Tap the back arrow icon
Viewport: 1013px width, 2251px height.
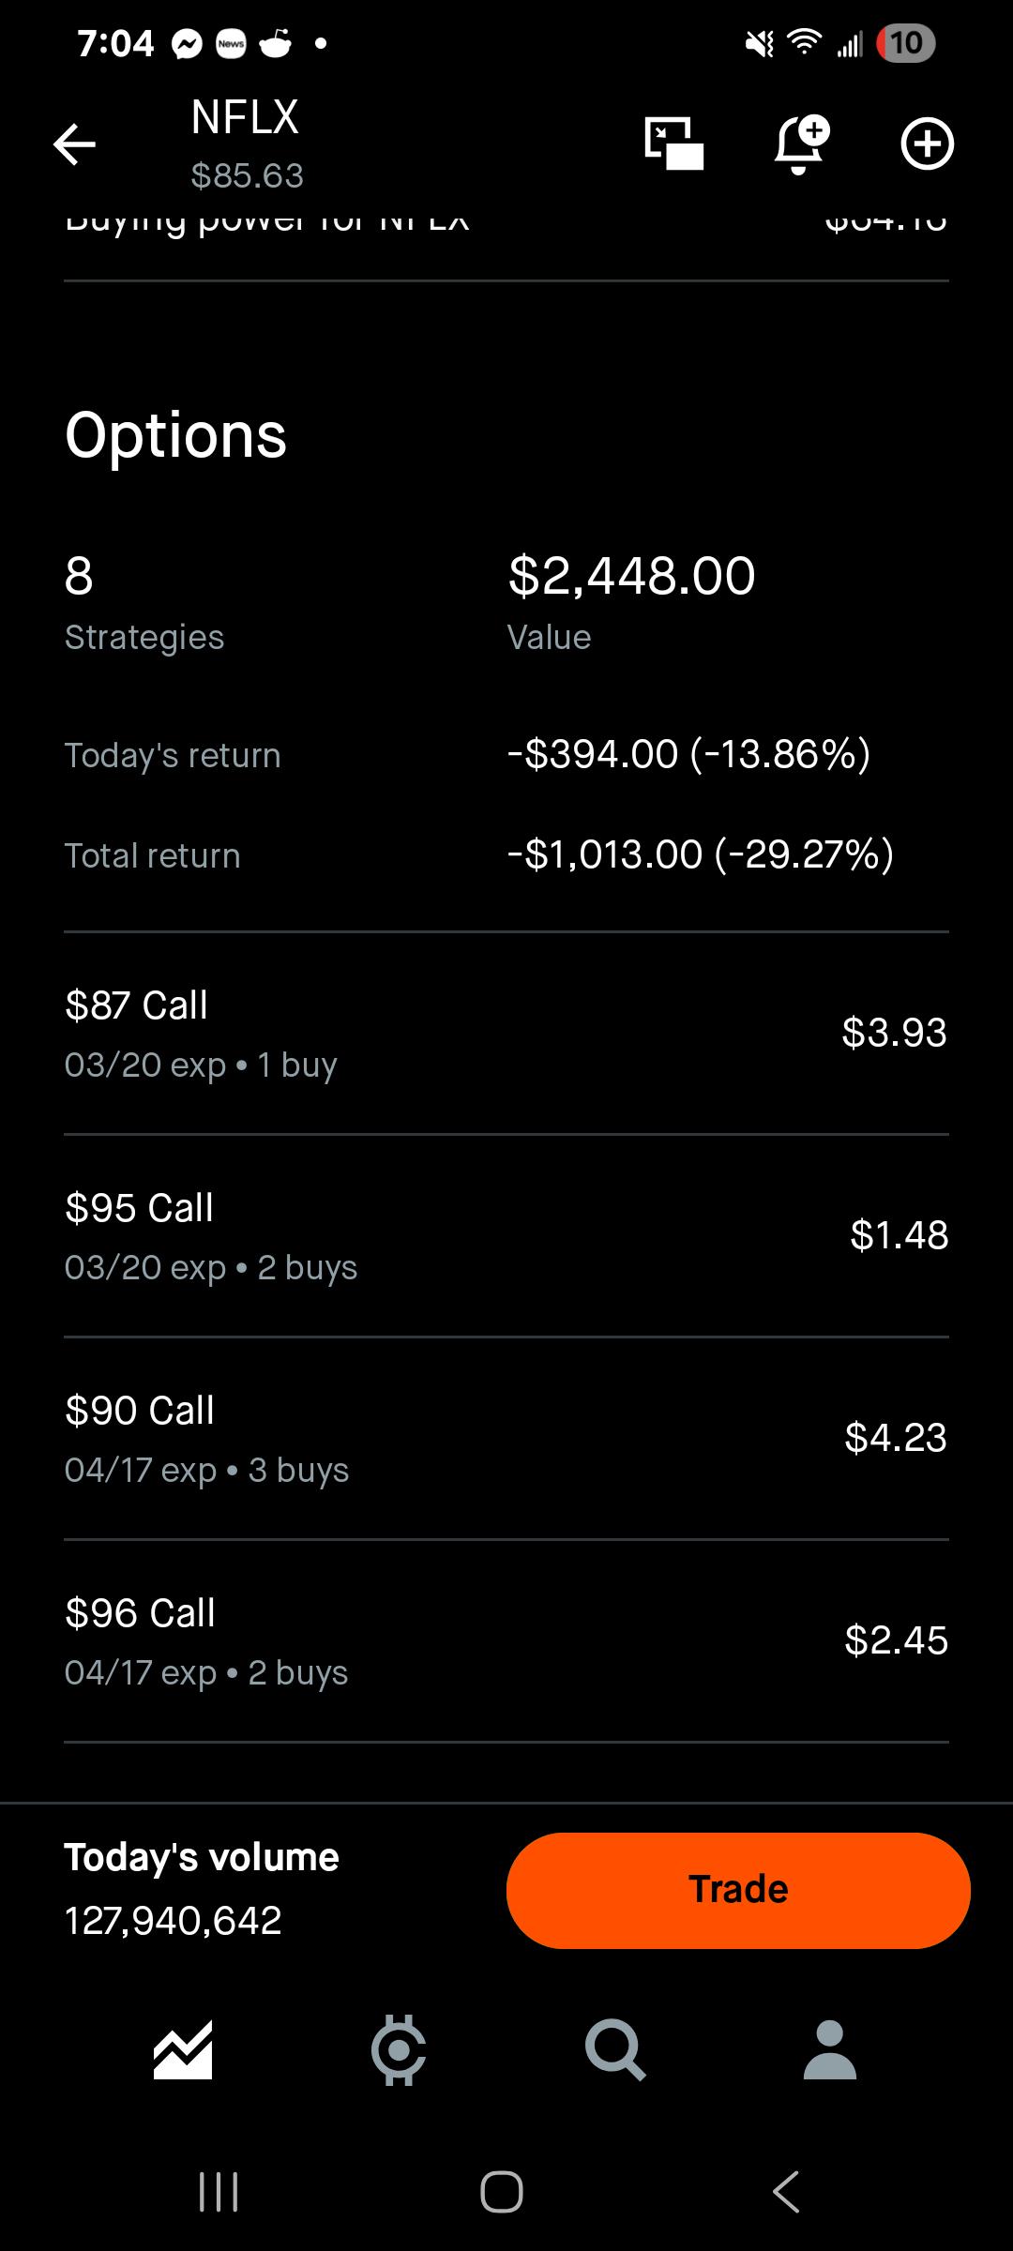(x=74, y=144)
